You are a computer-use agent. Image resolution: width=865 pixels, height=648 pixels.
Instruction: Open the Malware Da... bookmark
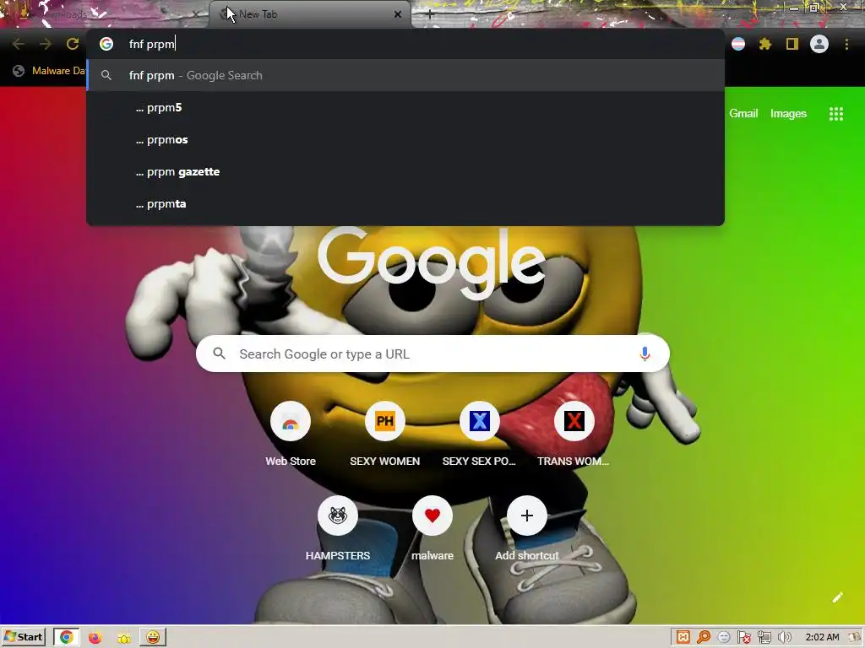tap(48, 71)
